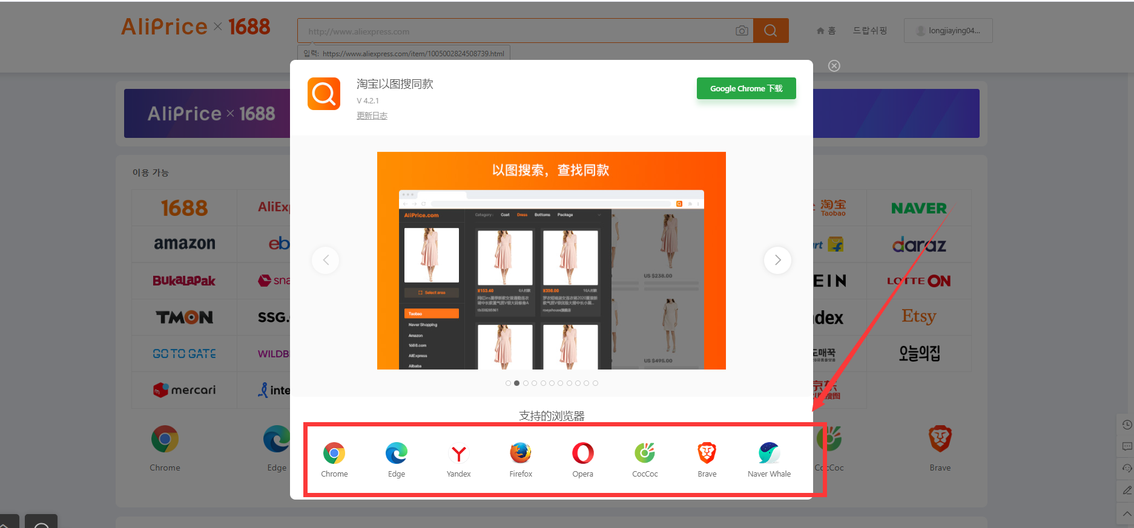
Task: Click the orange magnifier app icon in dialog
Action: click(x=324, y=94)
